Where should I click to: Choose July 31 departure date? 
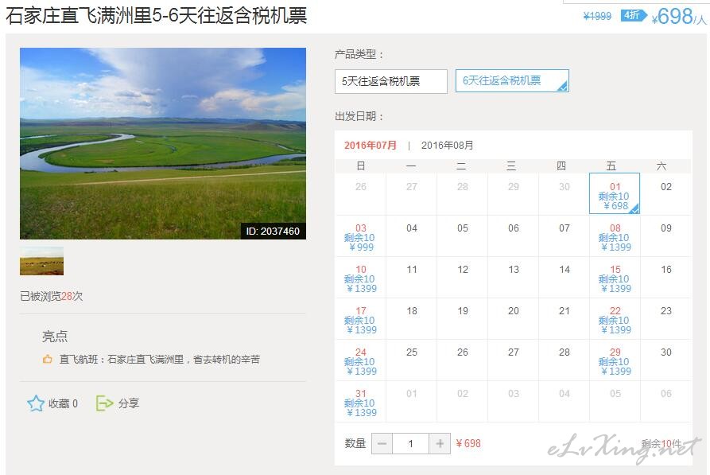pos(360,403)
